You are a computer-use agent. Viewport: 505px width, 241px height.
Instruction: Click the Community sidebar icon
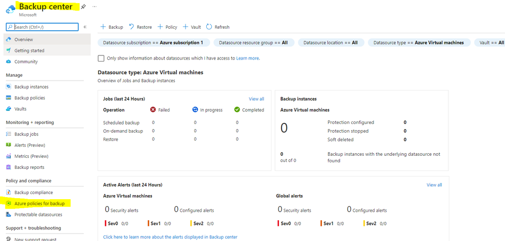pyautogui.click(x=9, y=62)
